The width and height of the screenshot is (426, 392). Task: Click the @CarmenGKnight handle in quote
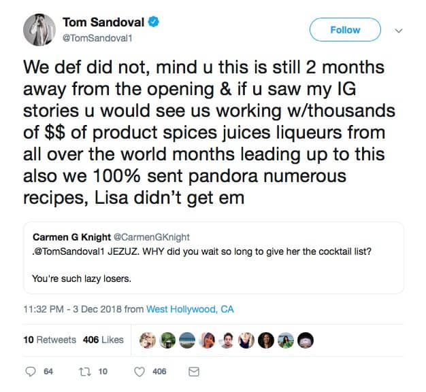tap(151, 237)
